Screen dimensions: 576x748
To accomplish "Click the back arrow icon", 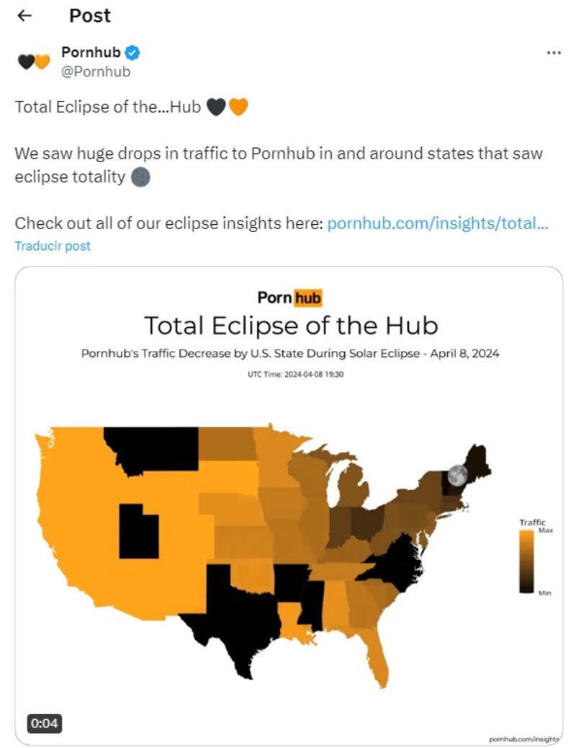I will point(24,16).
